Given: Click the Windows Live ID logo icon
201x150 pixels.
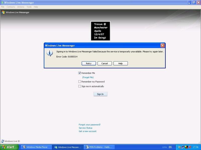Looking at the screenshot, I should (3, 141).
